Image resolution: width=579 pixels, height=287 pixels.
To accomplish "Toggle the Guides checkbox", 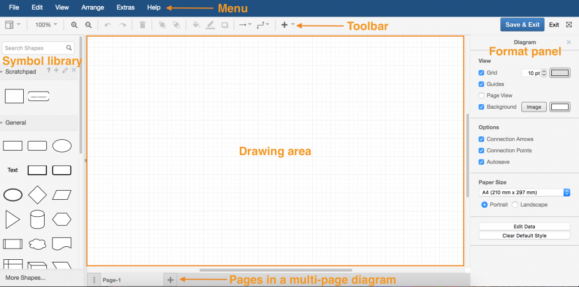I will tap(481, 84).
